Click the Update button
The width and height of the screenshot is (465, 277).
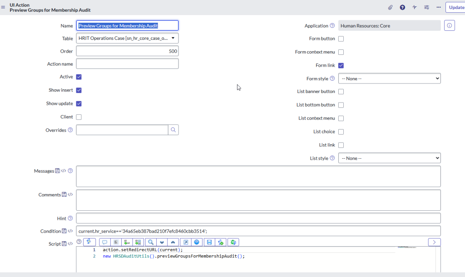(x=455, y=7)
